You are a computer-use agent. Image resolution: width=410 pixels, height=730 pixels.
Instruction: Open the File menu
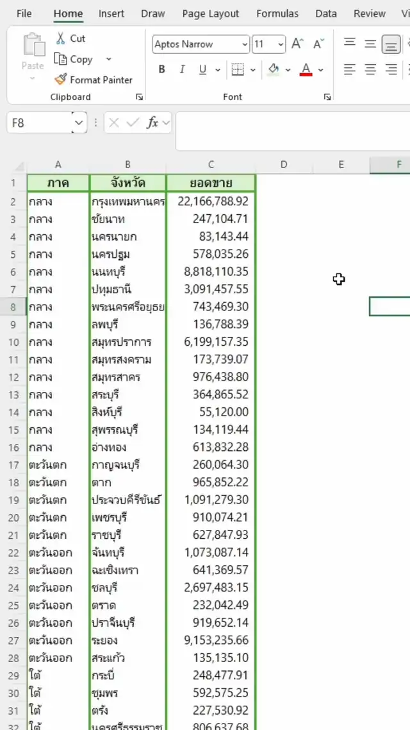pyautogui.click(x=24, y=13)
